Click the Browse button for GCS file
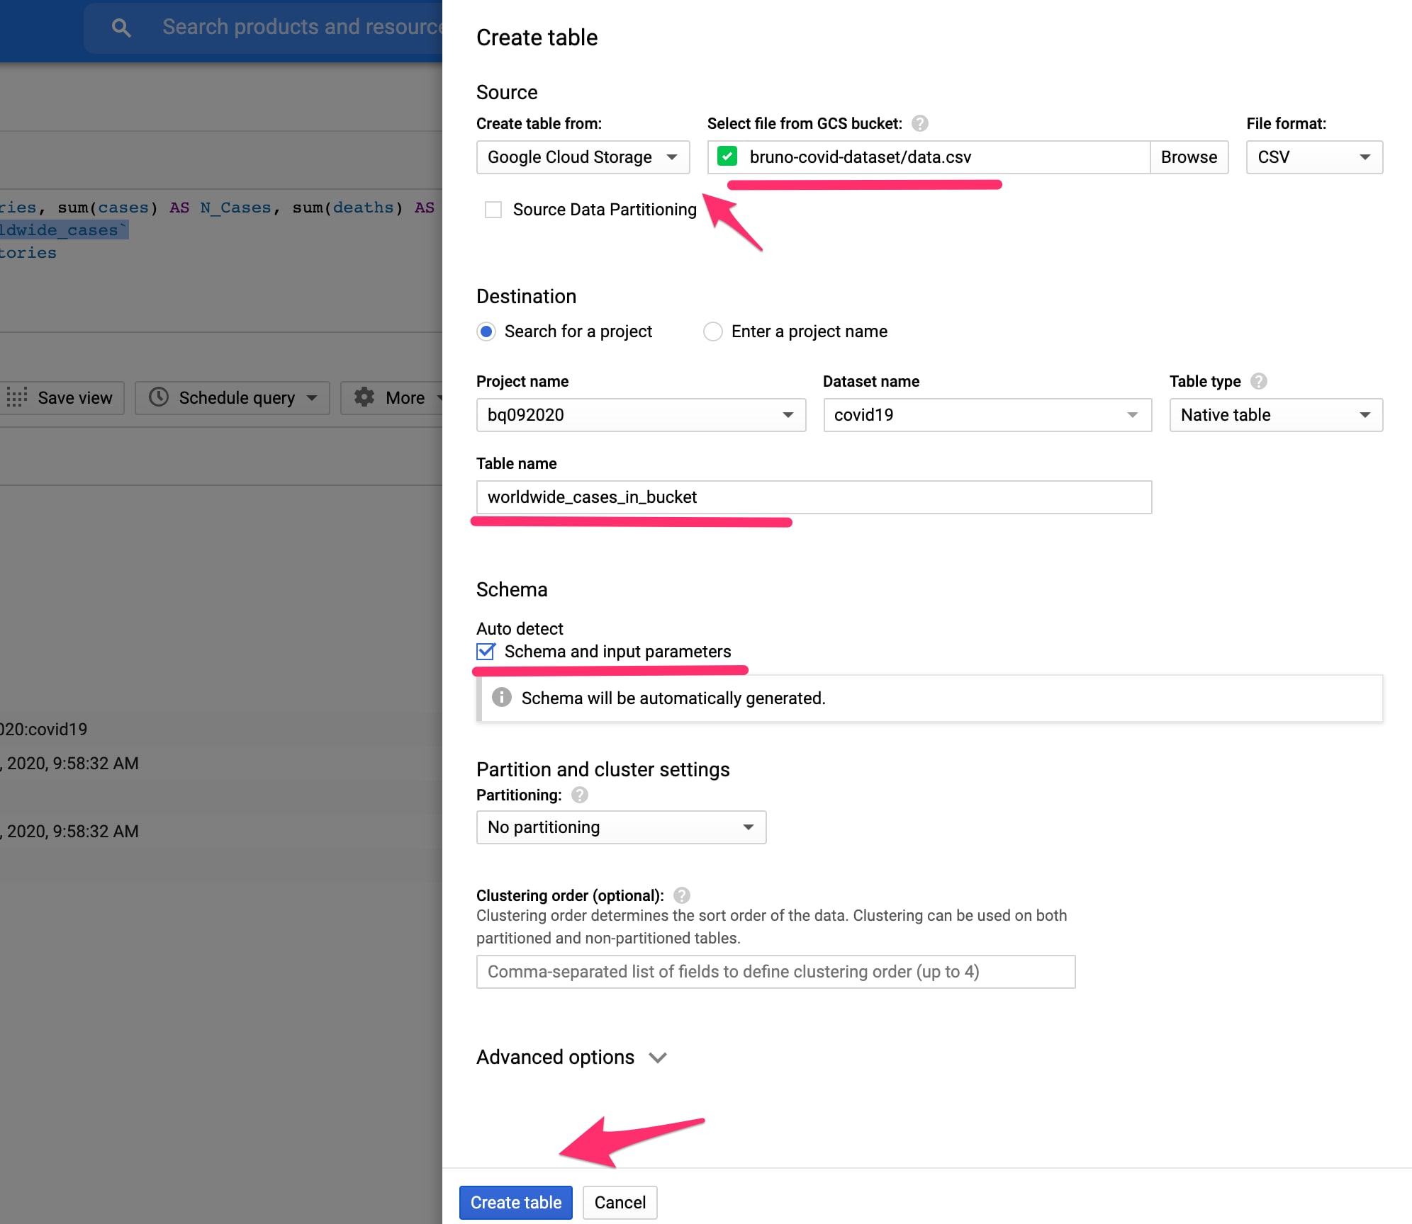This screenshot has height=1224, width=1412. tap(1189, 157)
